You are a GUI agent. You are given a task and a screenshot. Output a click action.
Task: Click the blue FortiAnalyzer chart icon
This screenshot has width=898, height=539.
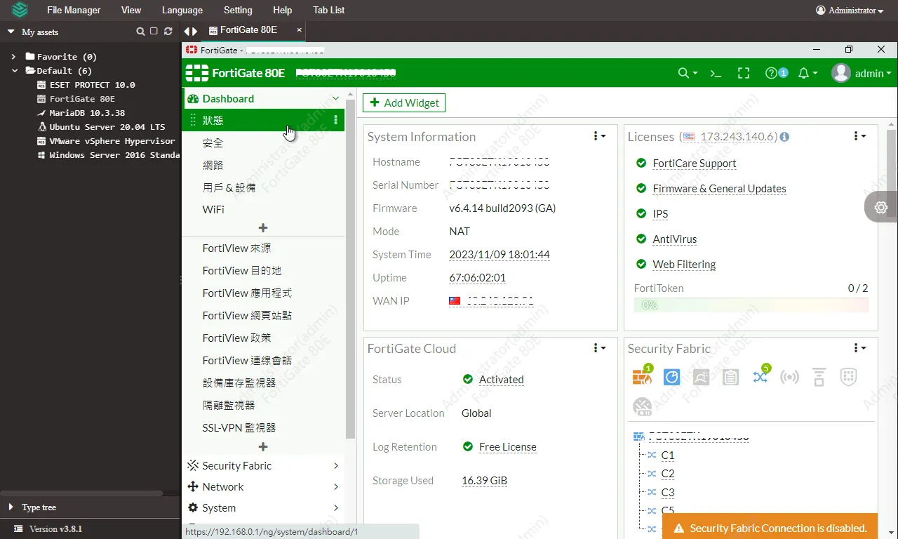tap(672, 377)
